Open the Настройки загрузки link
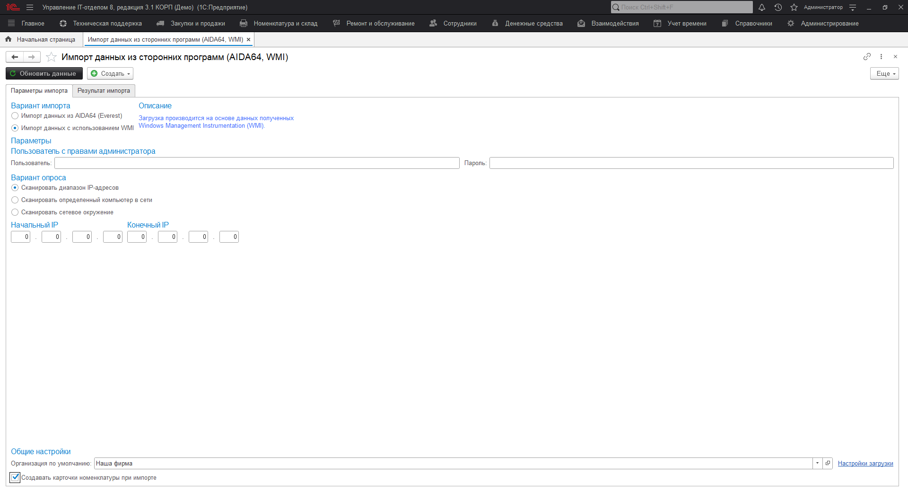The height and width of the screenshot is (492, 908). coord(865,464)
